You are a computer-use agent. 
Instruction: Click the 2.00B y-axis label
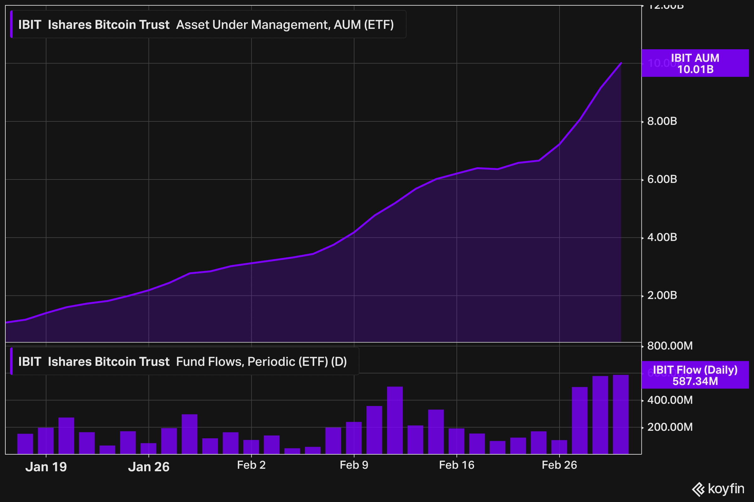coord(662,295)
